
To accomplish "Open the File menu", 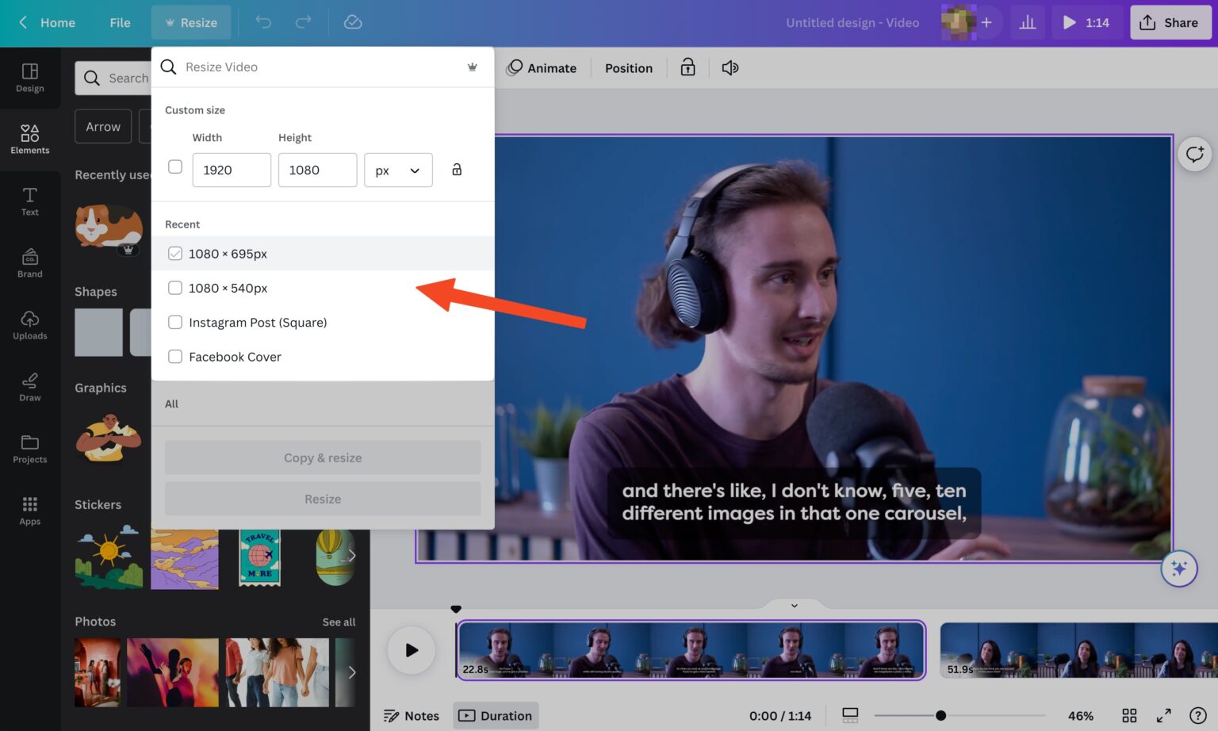I will click(120, 22).
